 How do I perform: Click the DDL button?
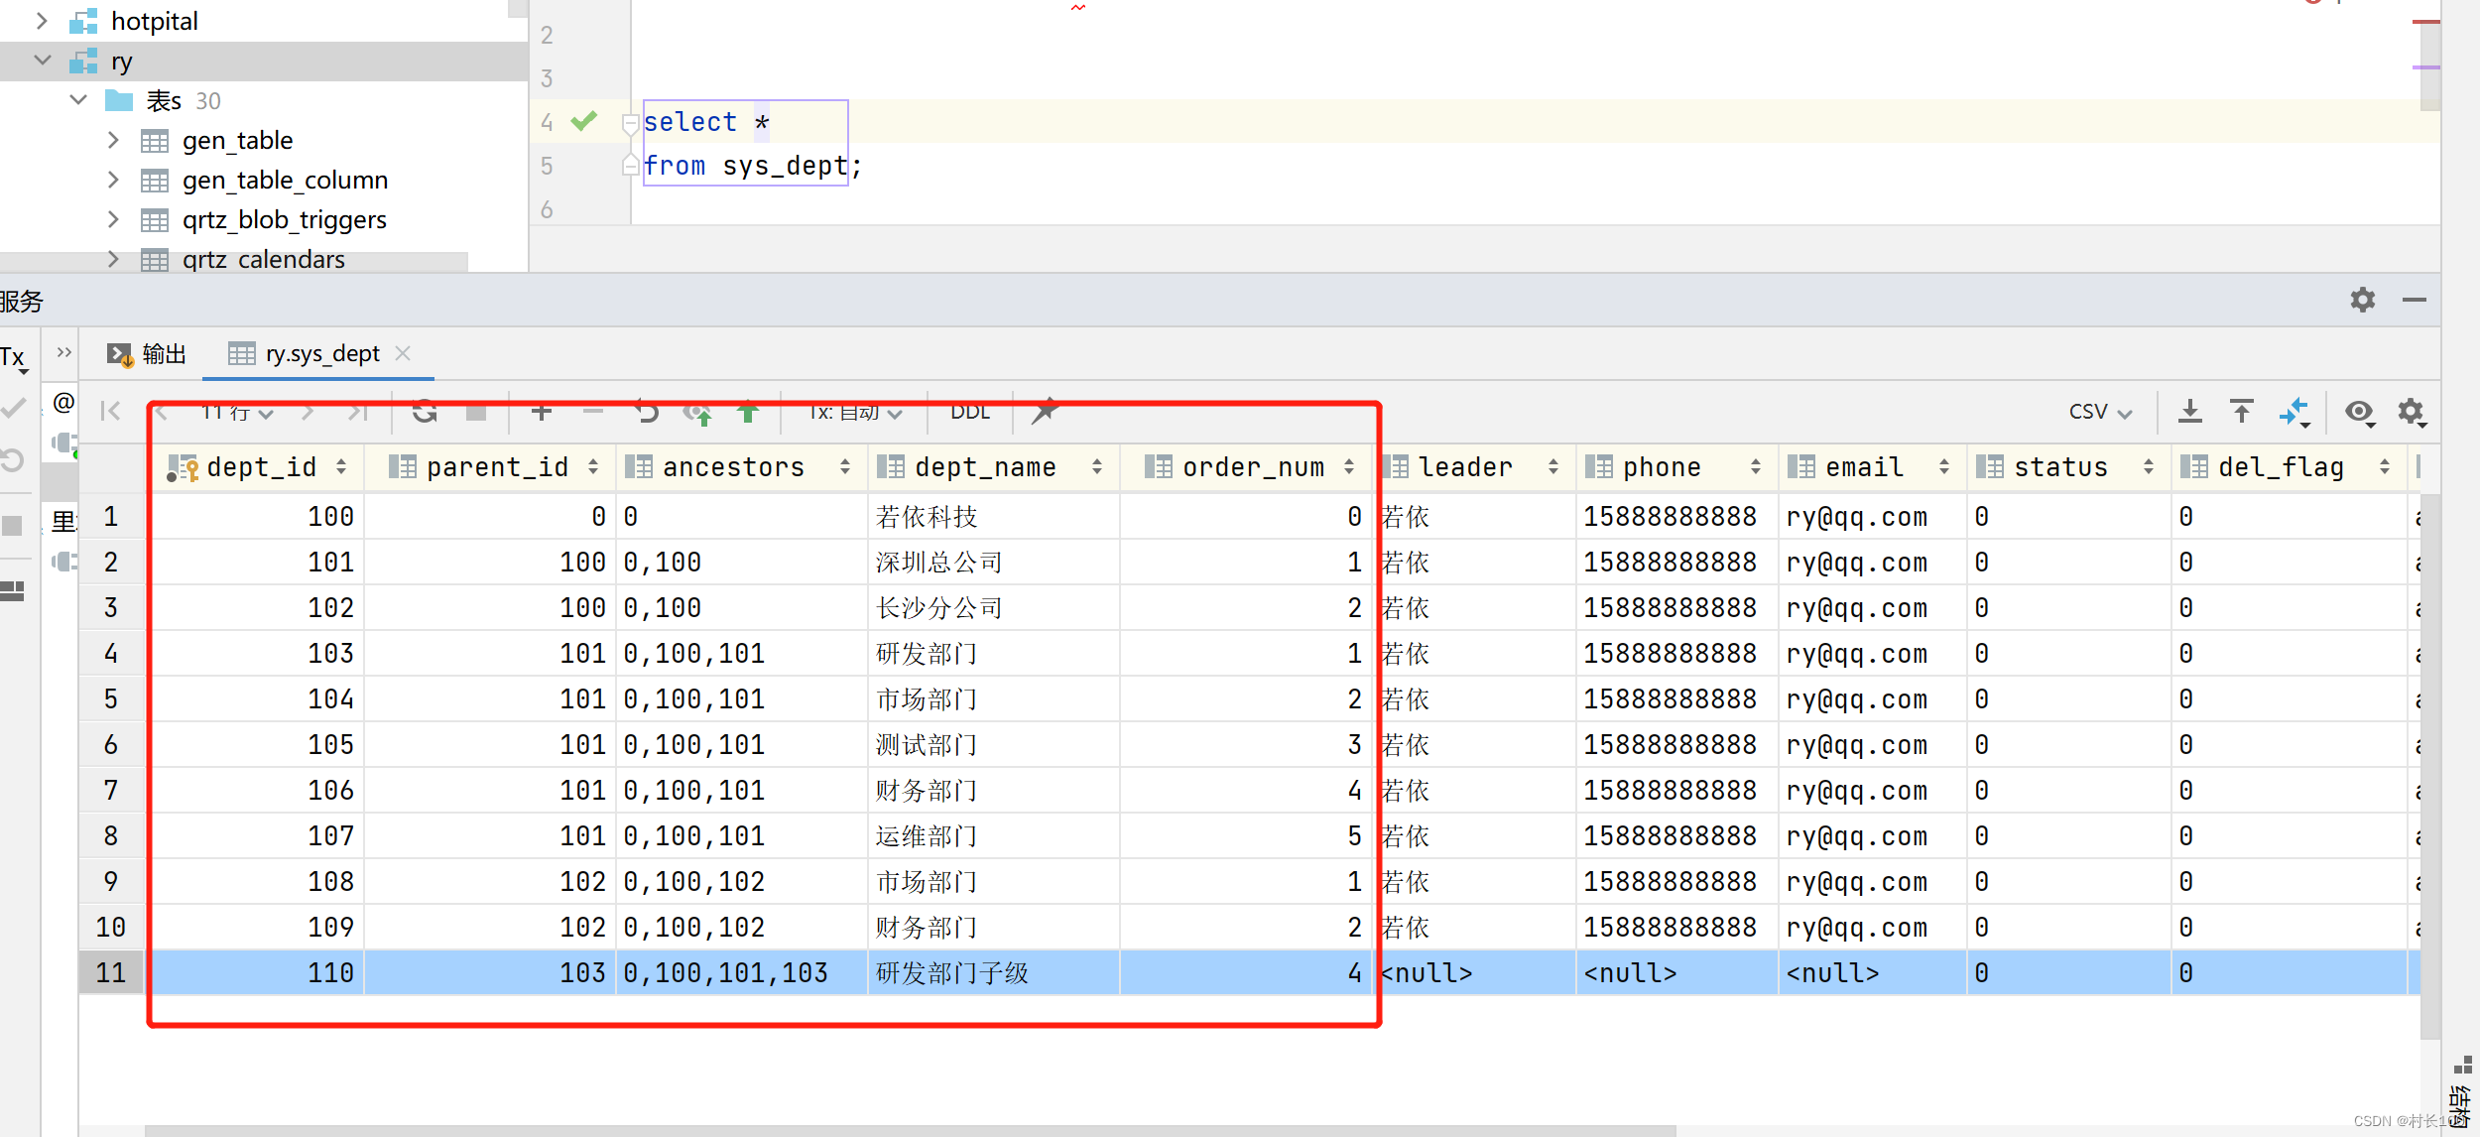[x=969, y=412]
